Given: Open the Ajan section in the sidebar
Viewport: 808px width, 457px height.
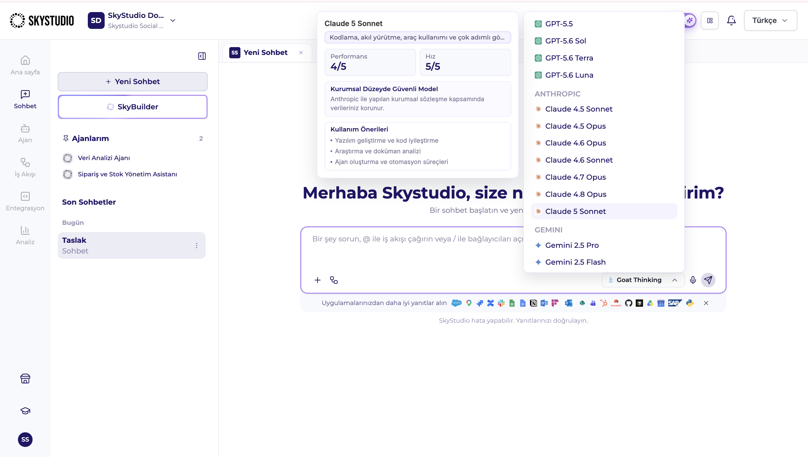Looking at the screenshot, I should (x=25, y=133).
